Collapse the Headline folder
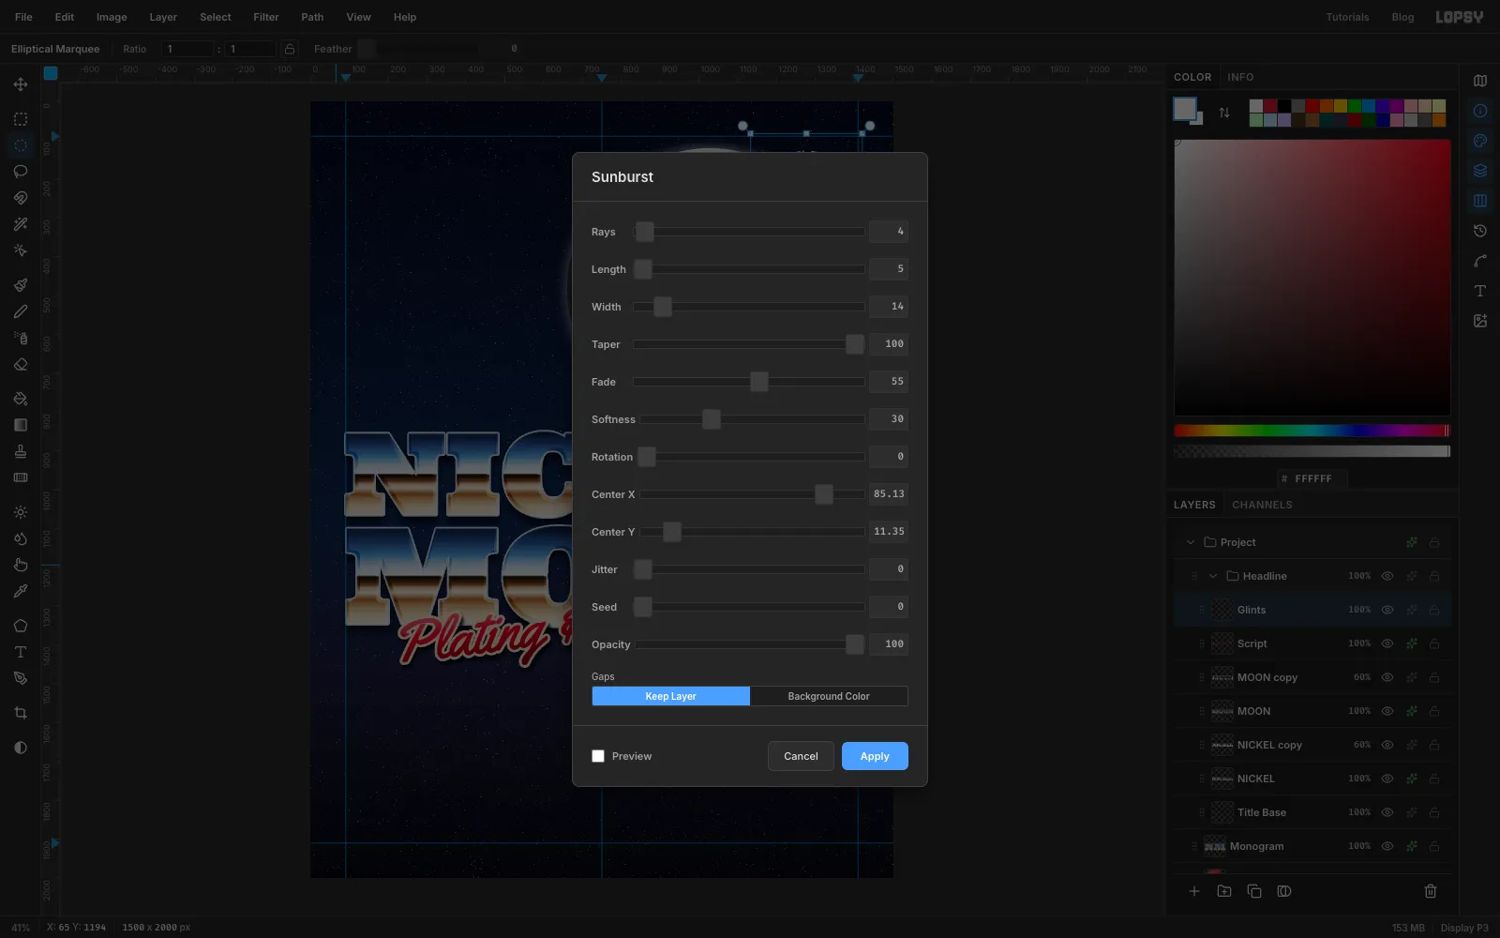 pyautogui.click(x=1213, y=576)
